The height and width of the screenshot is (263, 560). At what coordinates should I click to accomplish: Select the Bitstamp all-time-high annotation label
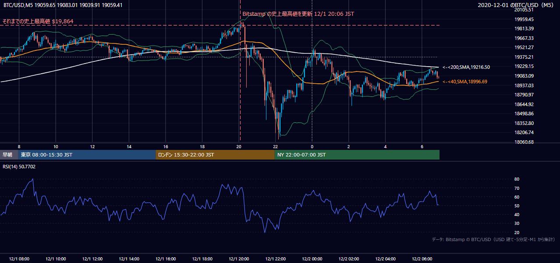298,14
